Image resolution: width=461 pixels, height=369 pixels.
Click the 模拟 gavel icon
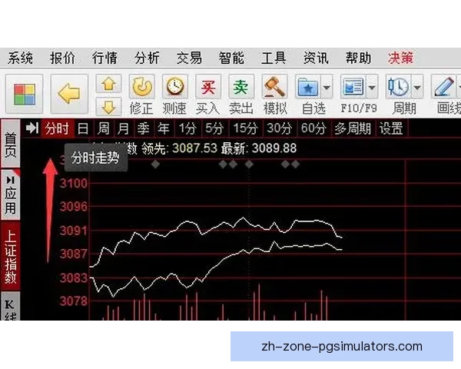click(x=274, y=87)
